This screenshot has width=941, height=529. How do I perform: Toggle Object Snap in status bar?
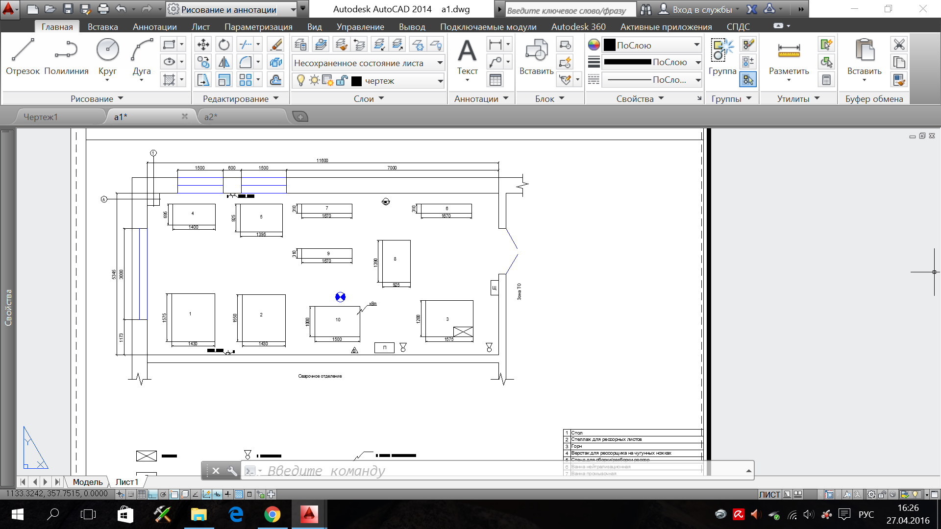[174, 494]
